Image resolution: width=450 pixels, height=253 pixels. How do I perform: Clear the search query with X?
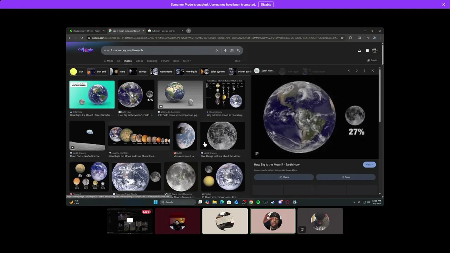coord(217,50)
